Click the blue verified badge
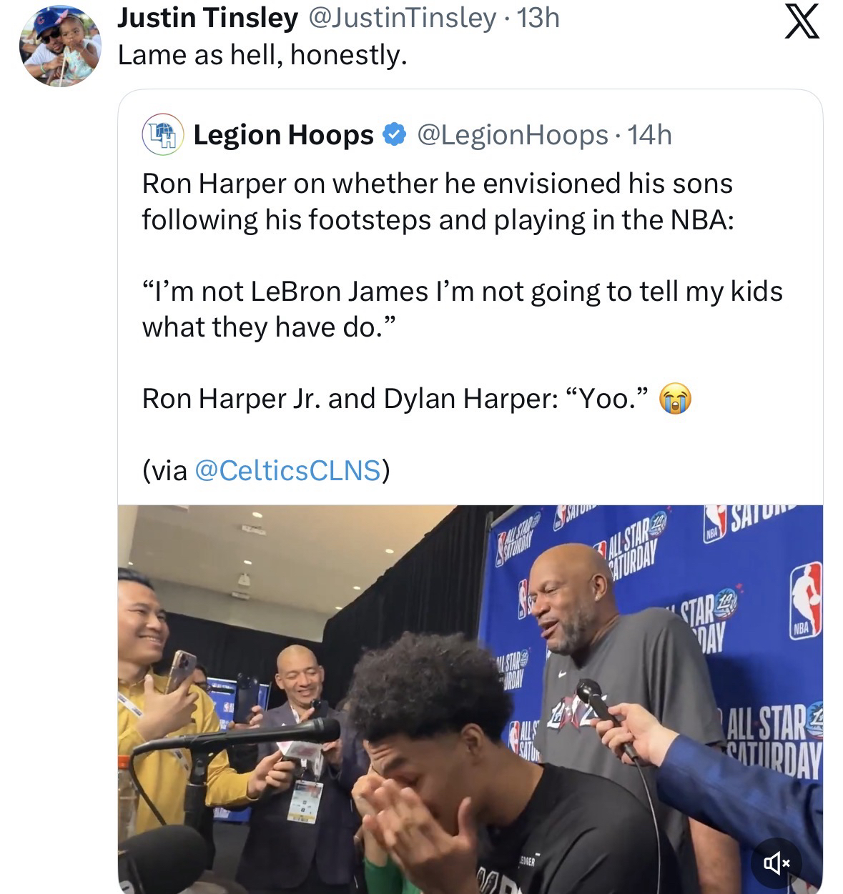The image size is (843, 894). point(395,134)
